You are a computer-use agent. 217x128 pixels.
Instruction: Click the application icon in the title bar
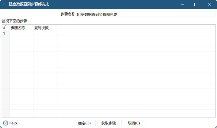[5, 5]
